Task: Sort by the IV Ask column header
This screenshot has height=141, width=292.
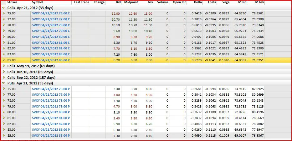Action: (259, 2)
